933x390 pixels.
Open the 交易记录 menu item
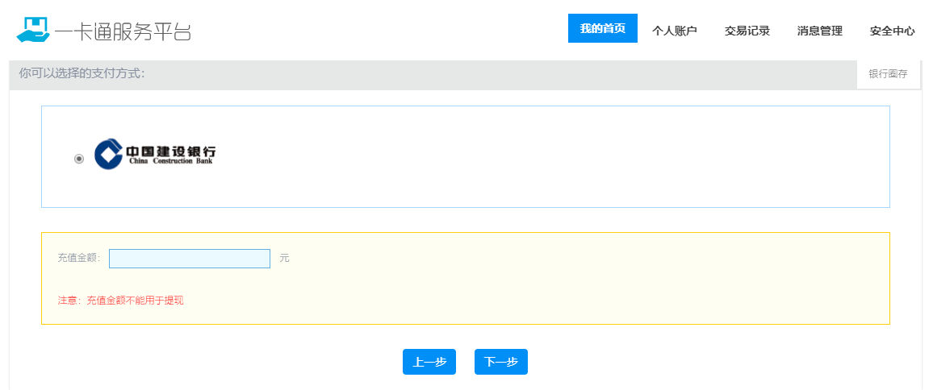coord(747,31)
